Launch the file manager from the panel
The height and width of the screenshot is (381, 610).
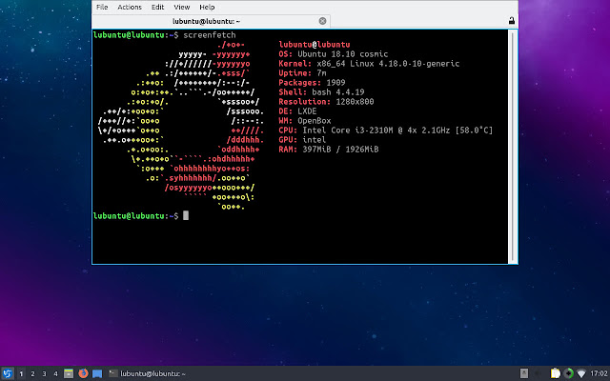coord(69,373)
